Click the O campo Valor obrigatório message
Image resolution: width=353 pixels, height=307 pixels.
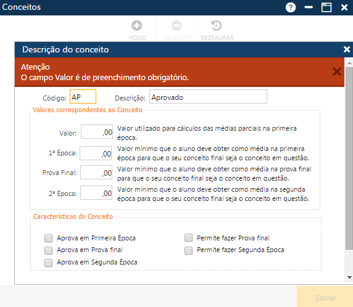coord(105,78)
